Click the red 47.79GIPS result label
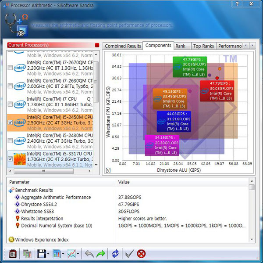 (x=217, y=91)
